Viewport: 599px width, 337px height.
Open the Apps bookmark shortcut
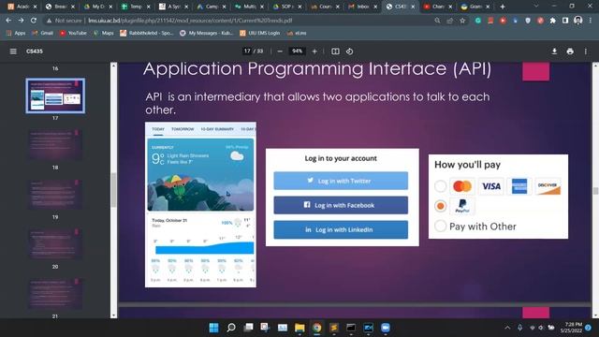(16, 34)
